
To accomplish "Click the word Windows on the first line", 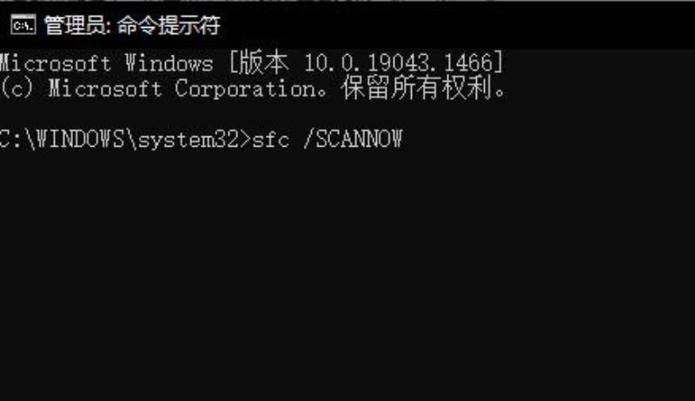I will (x=169, y=62).
